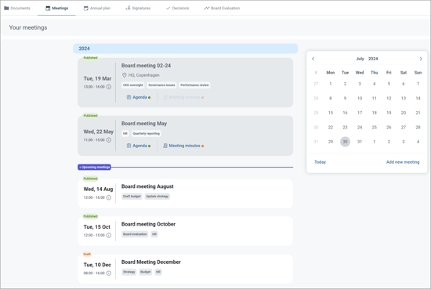Click the Tue, 19 Mar date
431x289 pixels.
[97, 79]
